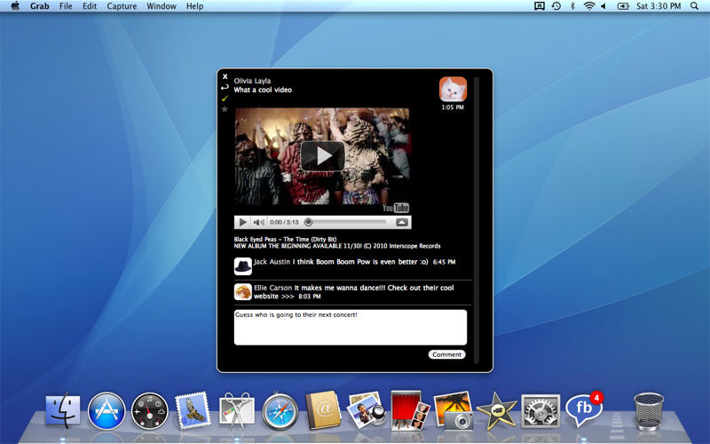Click the reply arrow icon in popup
Screen dimensions: 710x444
coord(225,87)
